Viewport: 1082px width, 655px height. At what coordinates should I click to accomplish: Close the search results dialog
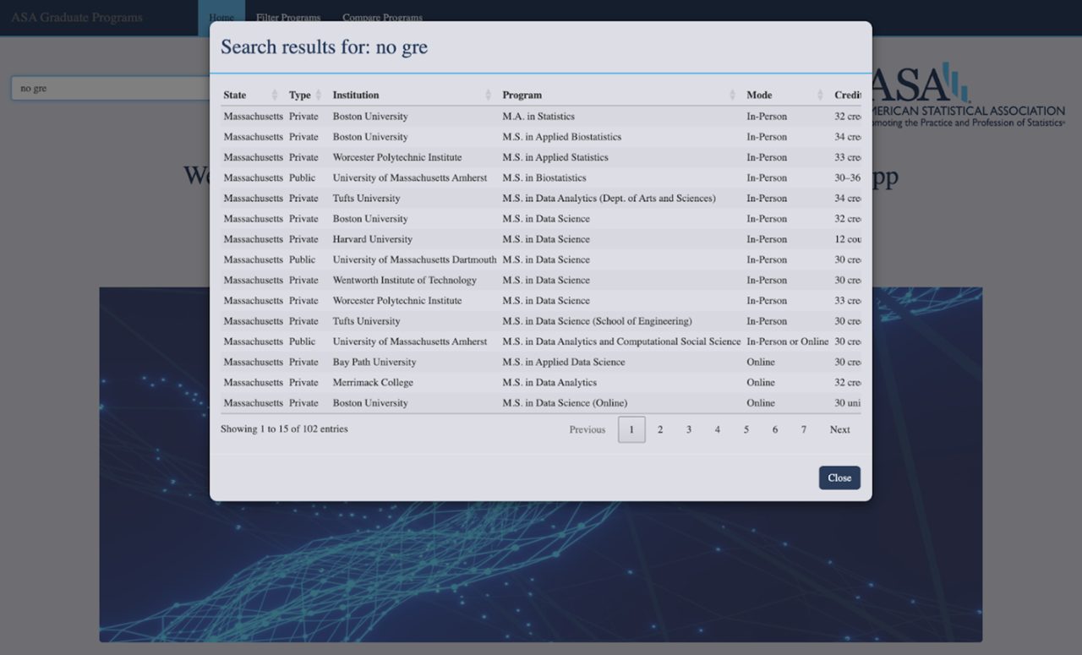pos(839,478)
